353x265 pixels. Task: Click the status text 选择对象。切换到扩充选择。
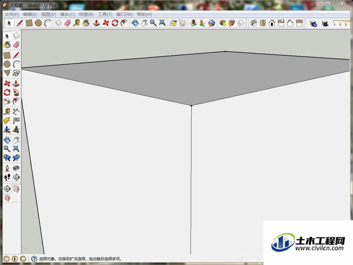tap(63, 259)
